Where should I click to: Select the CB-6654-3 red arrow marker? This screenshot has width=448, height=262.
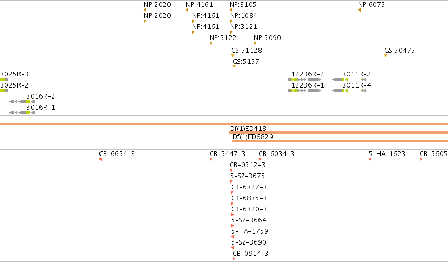point(100,159)
